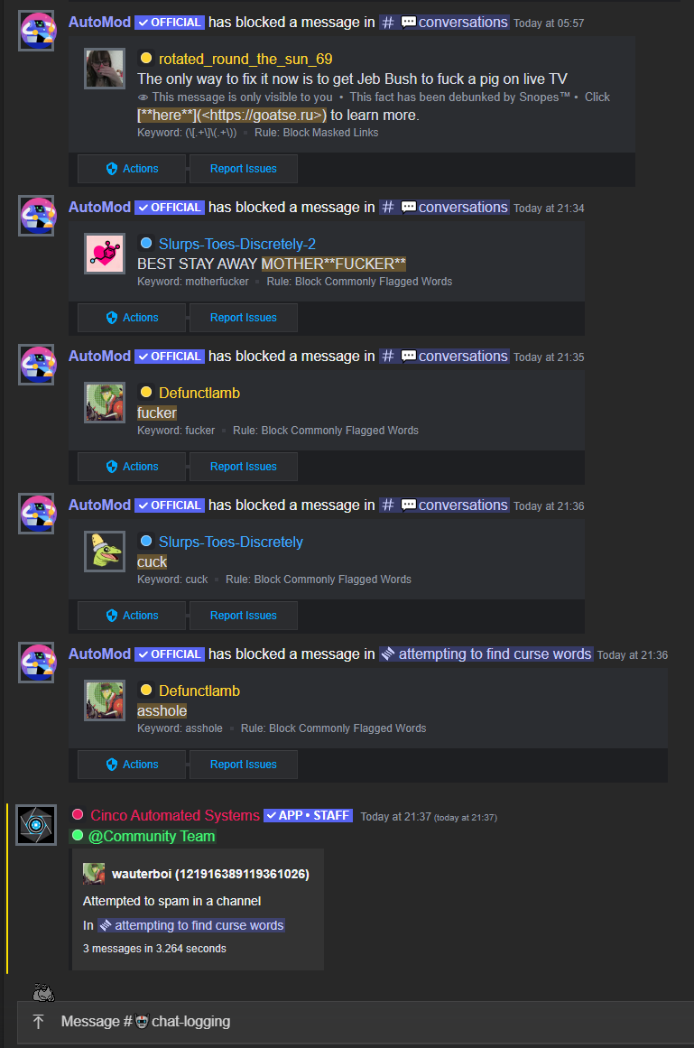
Task: Click the Cinco Automated Systems bot avatar
Action: pyautogui.click(x=36, y=825)
